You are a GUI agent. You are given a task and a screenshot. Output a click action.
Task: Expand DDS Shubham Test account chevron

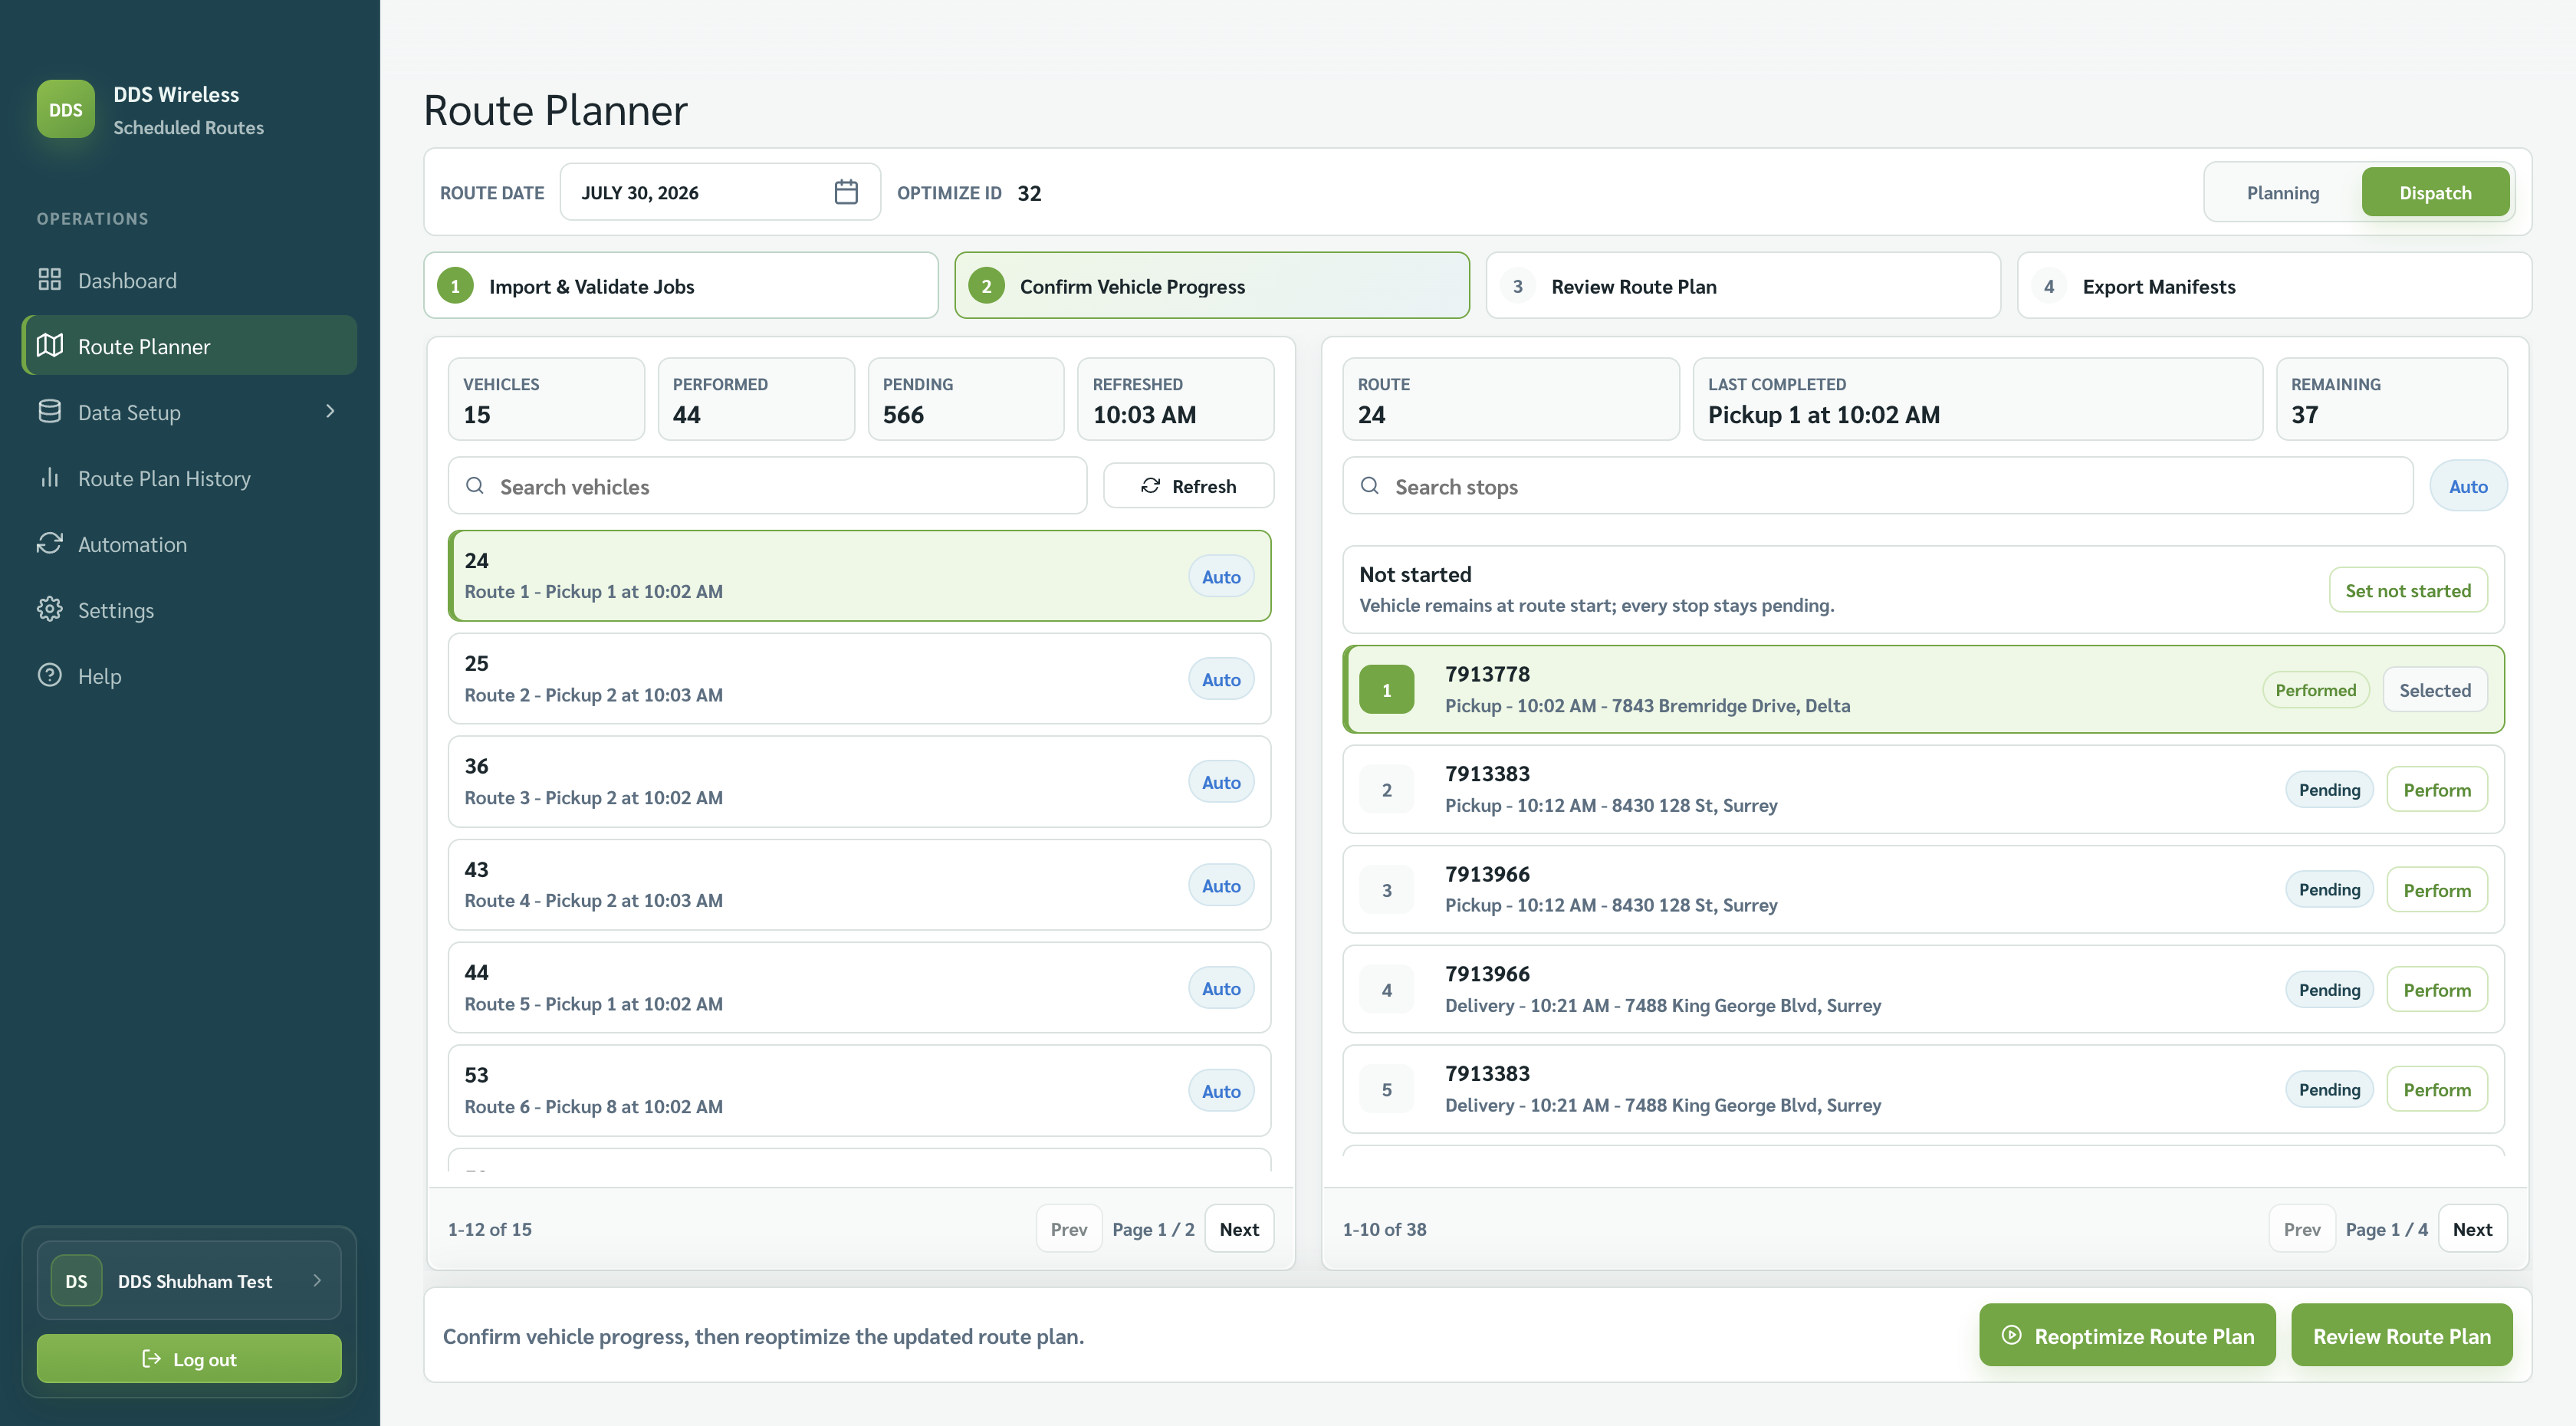coord(317,1280)
